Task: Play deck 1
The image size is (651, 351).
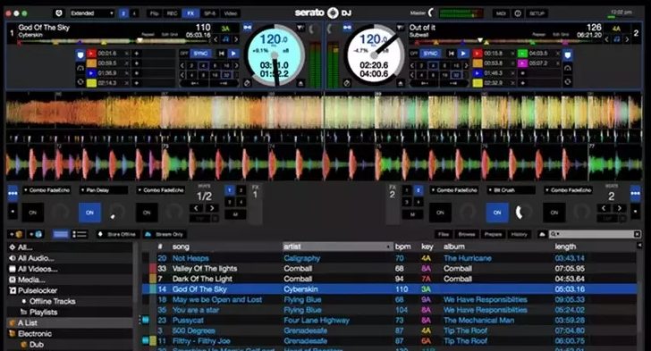Action: coord(233,54)
